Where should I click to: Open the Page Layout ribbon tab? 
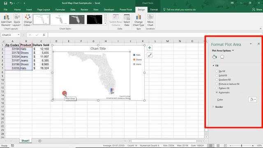pos(44,9)
